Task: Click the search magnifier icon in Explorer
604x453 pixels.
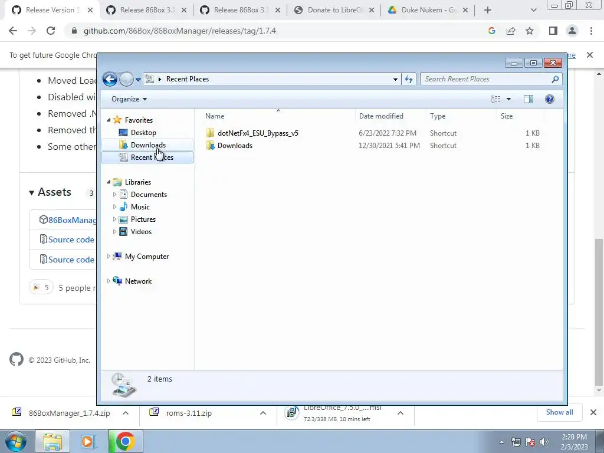Action: click(555, 79)
